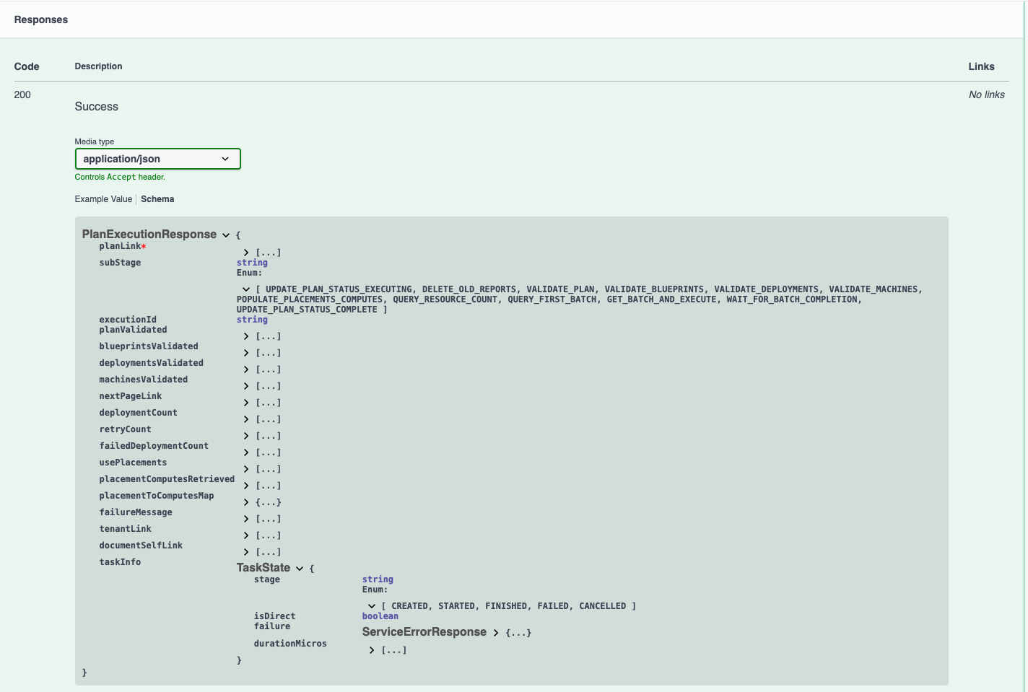Expand the placementComputesRetrieved property
Screen dimensions: 1028x692
click(x=246, y=486)
